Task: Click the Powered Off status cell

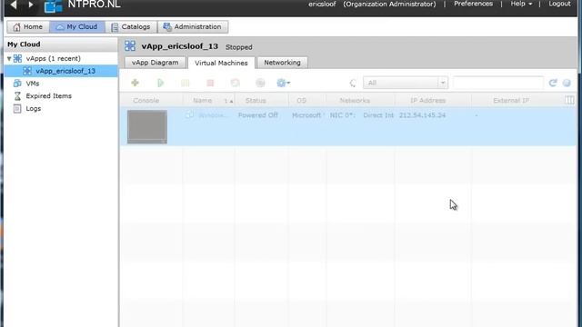Action: coord(258,115)
